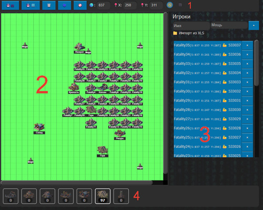
Task: Select the mountain building with count 97
Action: pos(103,196)
